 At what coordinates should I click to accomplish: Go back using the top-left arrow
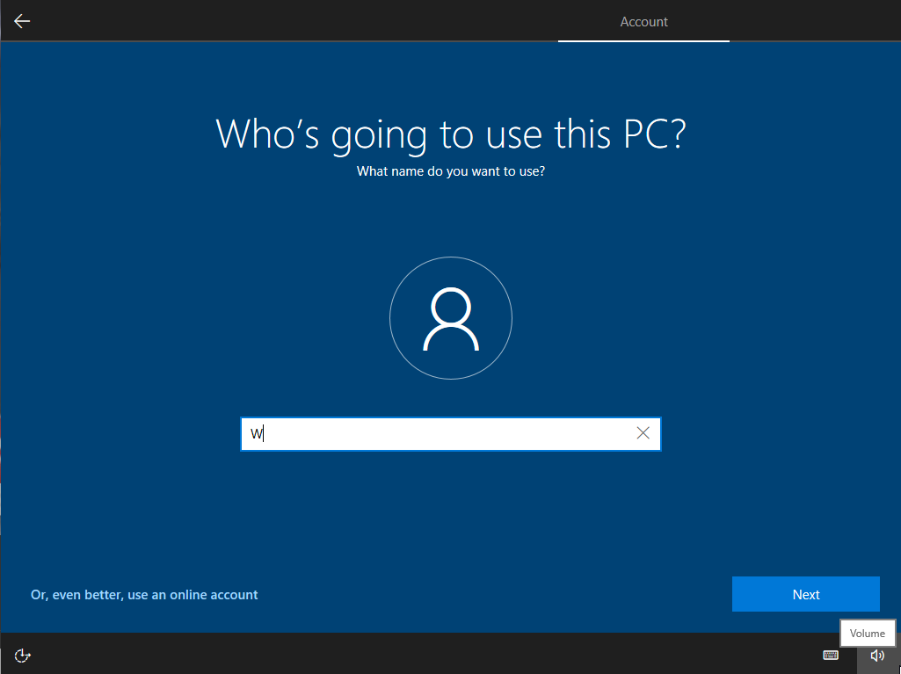22,21
